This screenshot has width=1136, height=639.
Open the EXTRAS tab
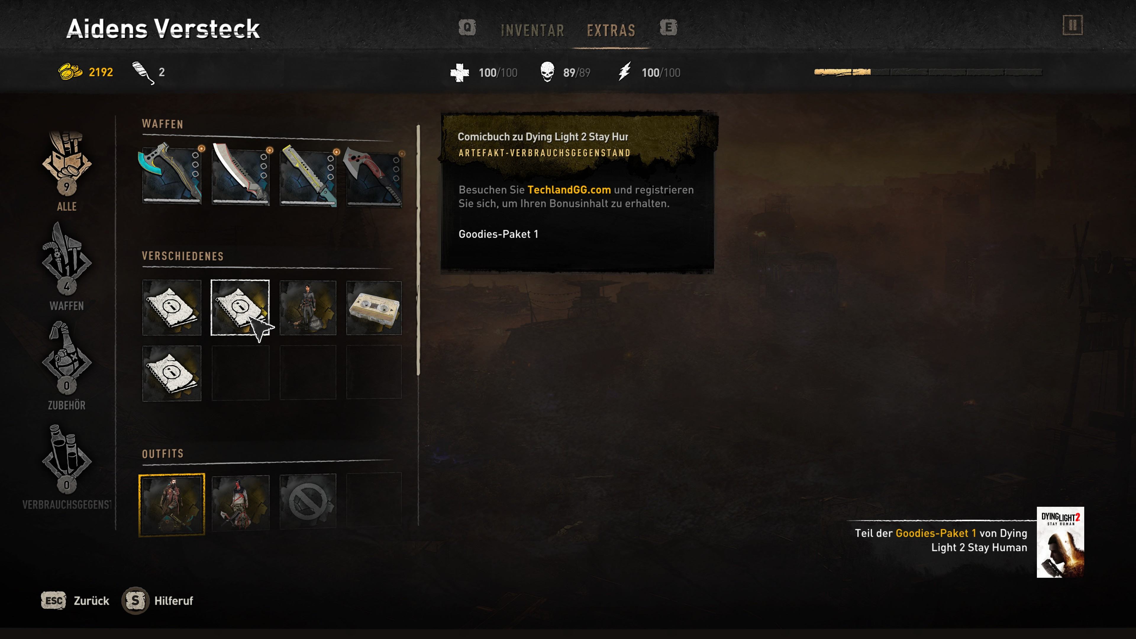[611, 30]
